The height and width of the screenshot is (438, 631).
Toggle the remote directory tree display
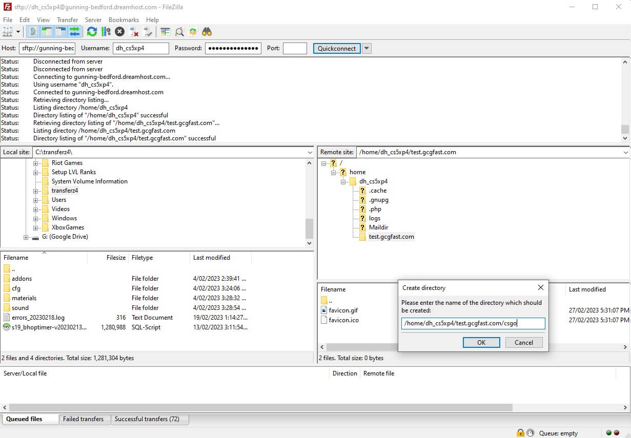(60, 32)
